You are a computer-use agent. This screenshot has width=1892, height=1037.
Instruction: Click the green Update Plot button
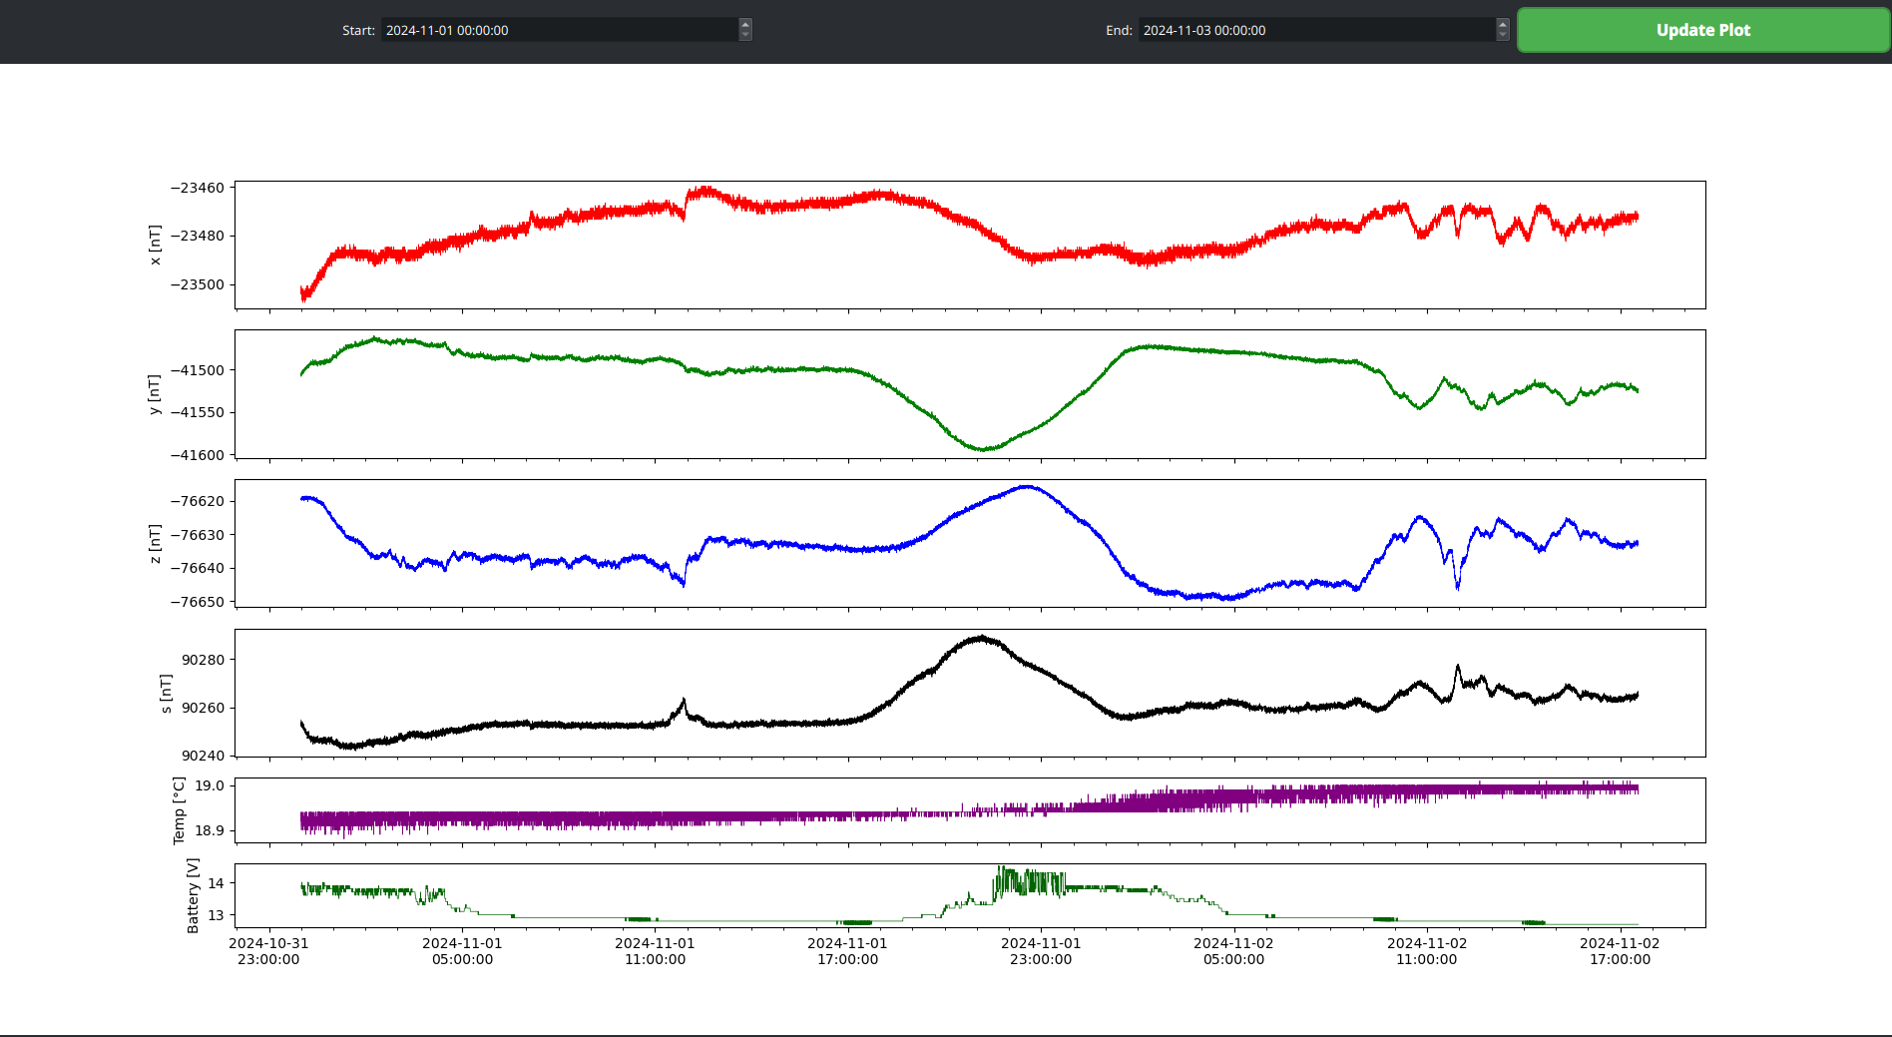coord(1703,30)
